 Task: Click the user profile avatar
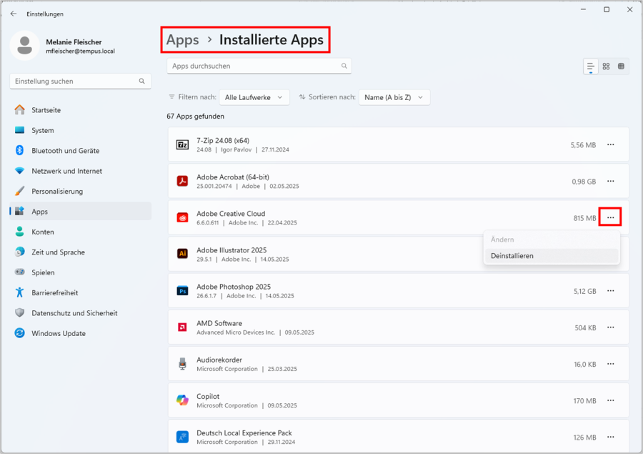(x=24, y=46)
